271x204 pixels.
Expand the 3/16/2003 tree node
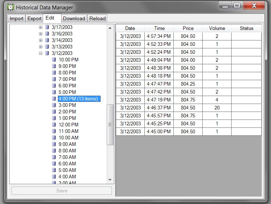(x=41, y=34)
